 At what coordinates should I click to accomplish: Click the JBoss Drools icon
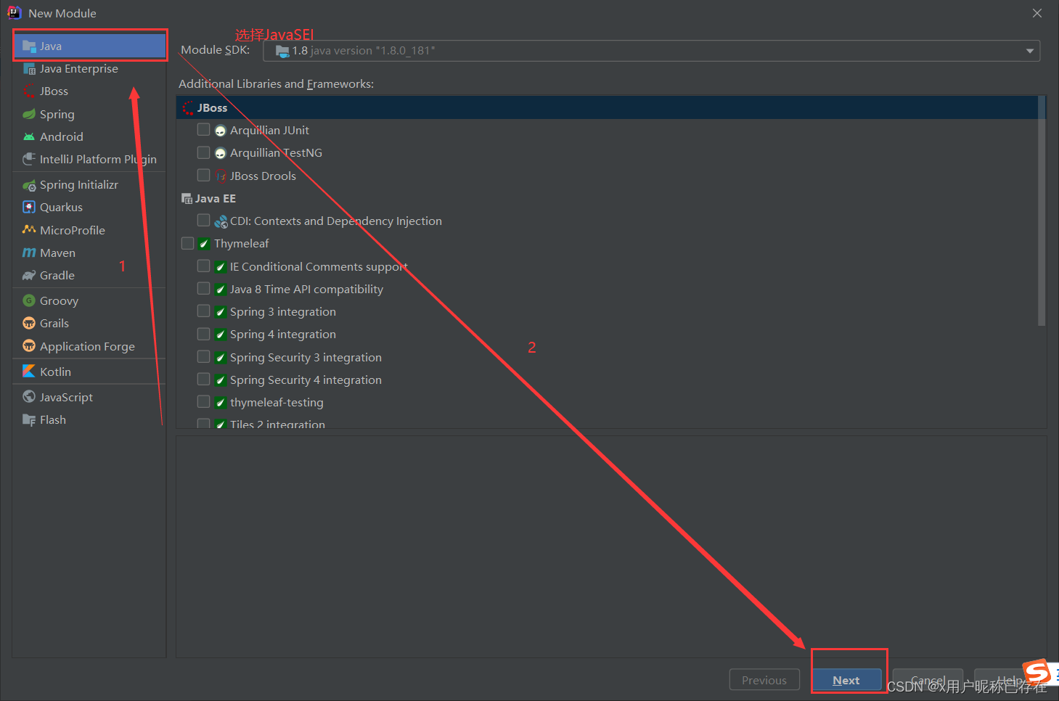coord(221,176)
